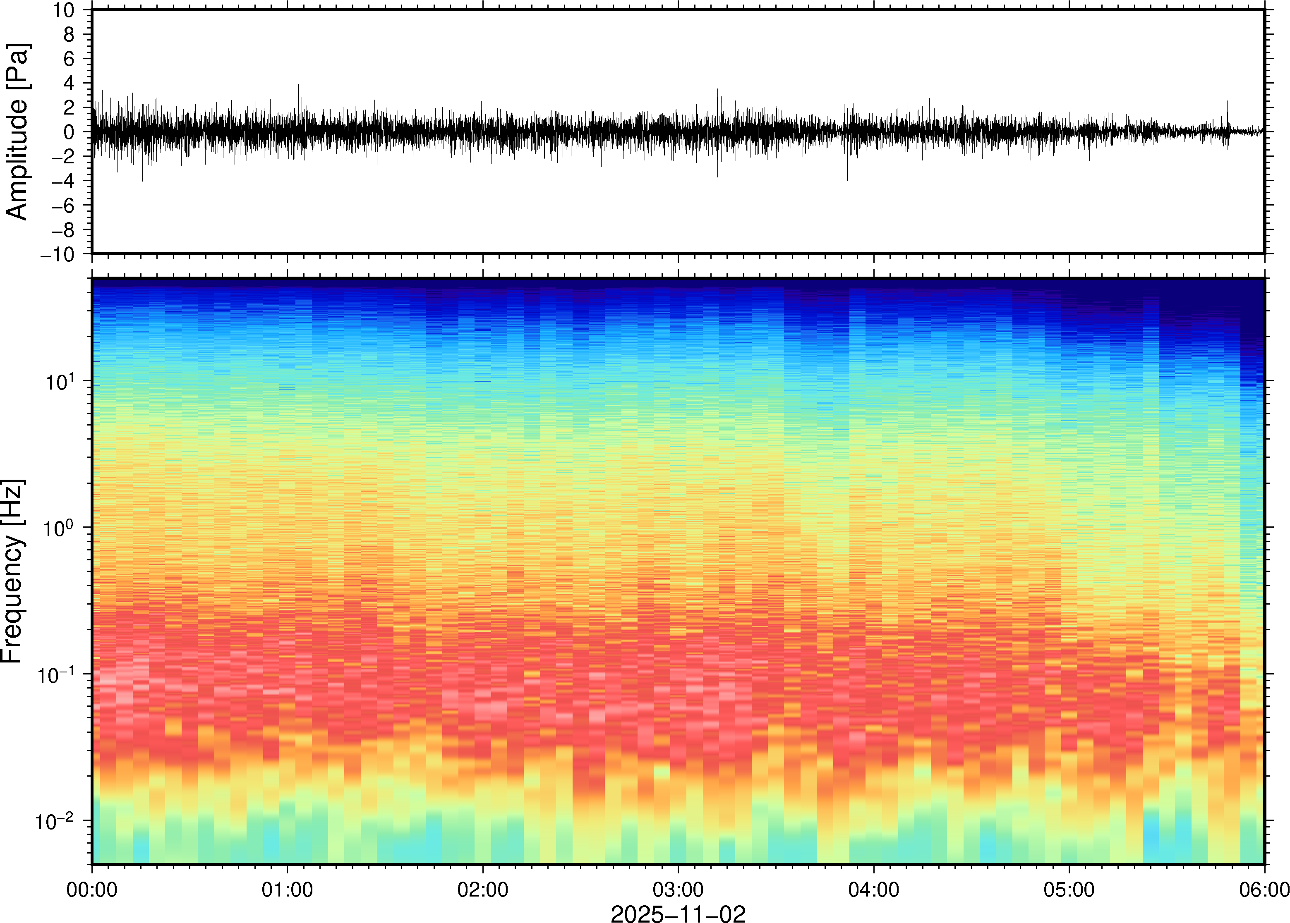Click the 05:00 time axis label
The height and width of the screenshot is (923, 1290).
1069,890
